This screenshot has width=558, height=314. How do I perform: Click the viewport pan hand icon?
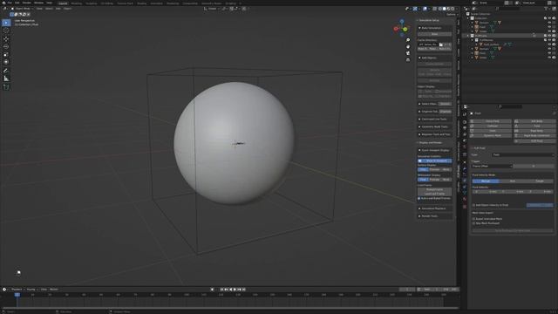pos(408,46)
